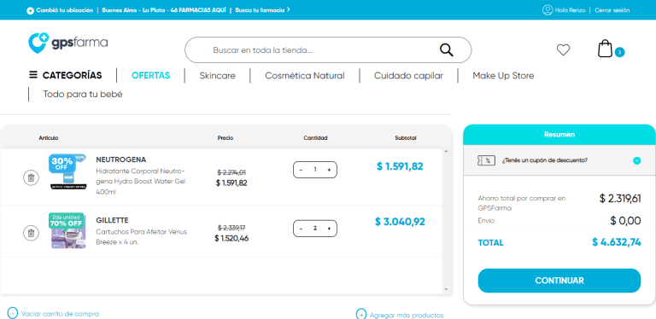Image resolution: width=656 pixels, height=319 pixels.
Task: Click ¿Tenés un cupón de descuento? text
Action: click(x=545, y=160)
